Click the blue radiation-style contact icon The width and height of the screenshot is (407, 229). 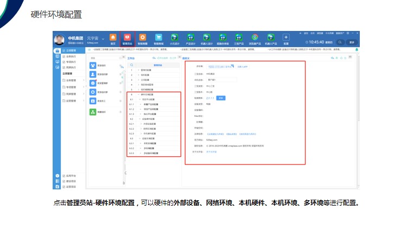click(x=93, y=66)
